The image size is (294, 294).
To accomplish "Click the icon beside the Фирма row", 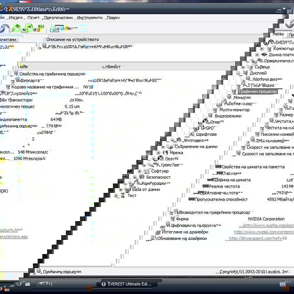I will [172, 219].
